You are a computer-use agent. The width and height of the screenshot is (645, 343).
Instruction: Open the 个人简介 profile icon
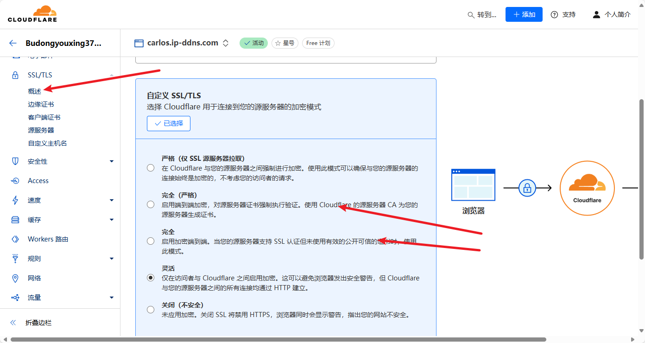[x=596, y=14]
